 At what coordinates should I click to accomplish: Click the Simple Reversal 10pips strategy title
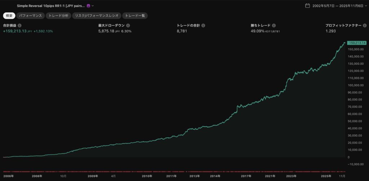(50, 6)
